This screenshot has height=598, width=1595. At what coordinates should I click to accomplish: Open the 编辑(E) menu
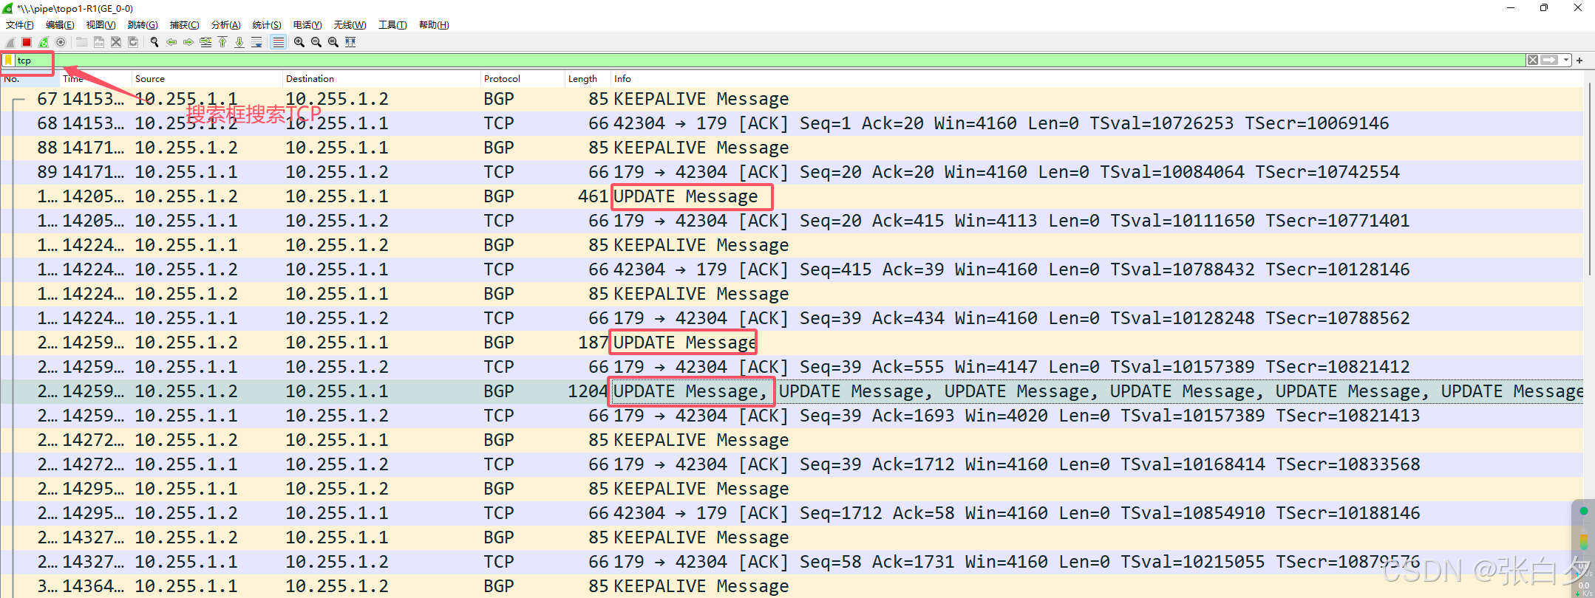pos(60,25)
